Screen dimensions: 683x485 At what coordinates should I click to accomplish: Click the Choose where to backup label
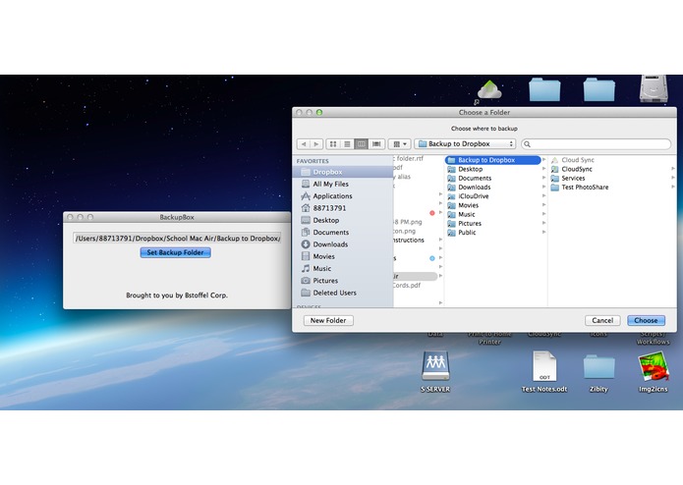[x=484, y=129]
